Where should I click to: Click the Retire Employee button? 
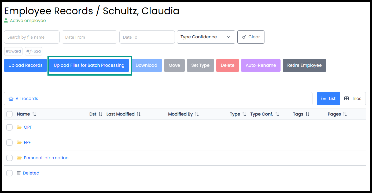tap(304, 65)
